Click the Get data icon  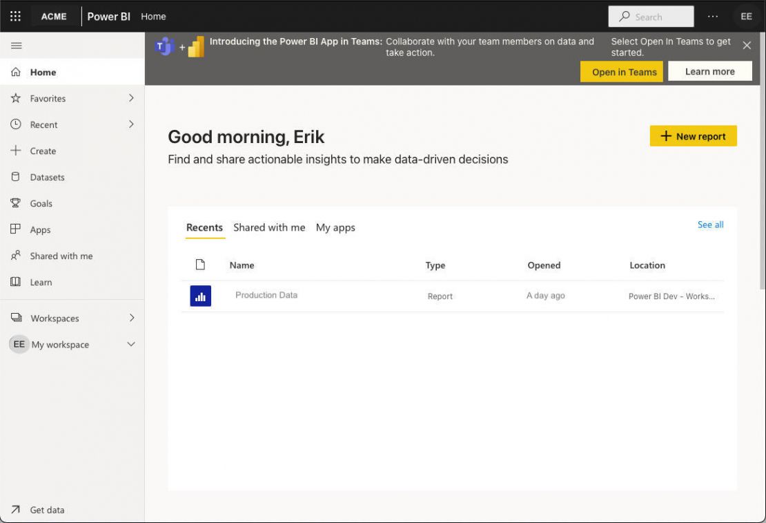15,510
